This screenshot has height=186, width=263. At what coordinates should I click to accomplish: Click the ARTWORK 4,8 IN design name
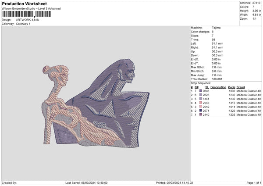point(27,20)
